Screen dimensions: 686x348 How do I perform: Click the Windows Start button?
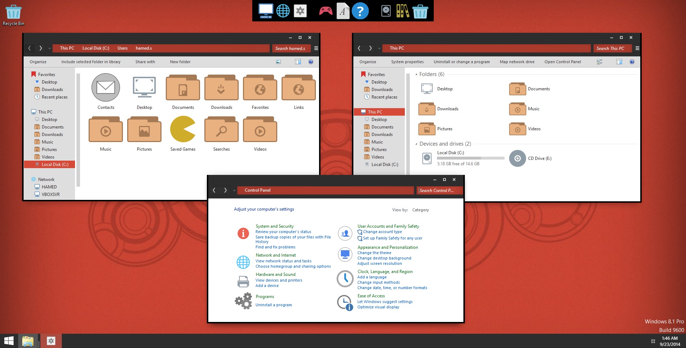coord(9,341)
